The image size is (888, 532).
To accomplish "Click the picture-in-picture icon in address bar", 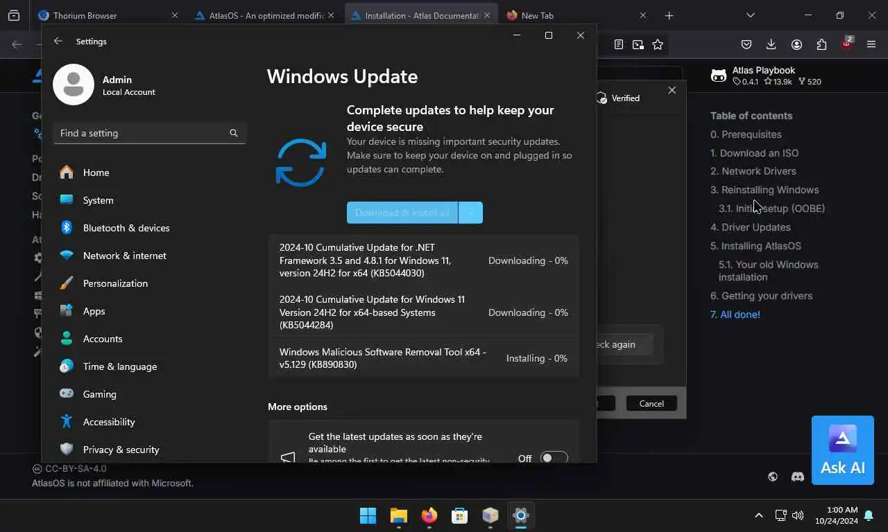I will pyautogui.click(x=638, y=44).
